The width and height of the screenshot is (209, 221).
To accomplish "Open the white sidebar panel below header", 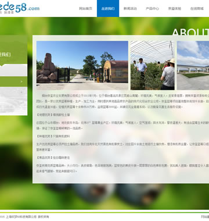I will (13, 70).
